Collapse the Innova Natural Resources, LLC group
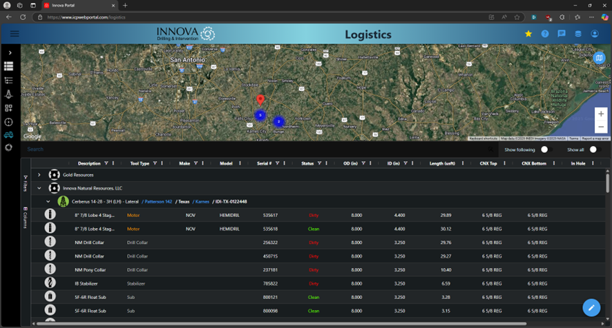The image size is (612, 328). pyautogui.click(x=39, y=187)
